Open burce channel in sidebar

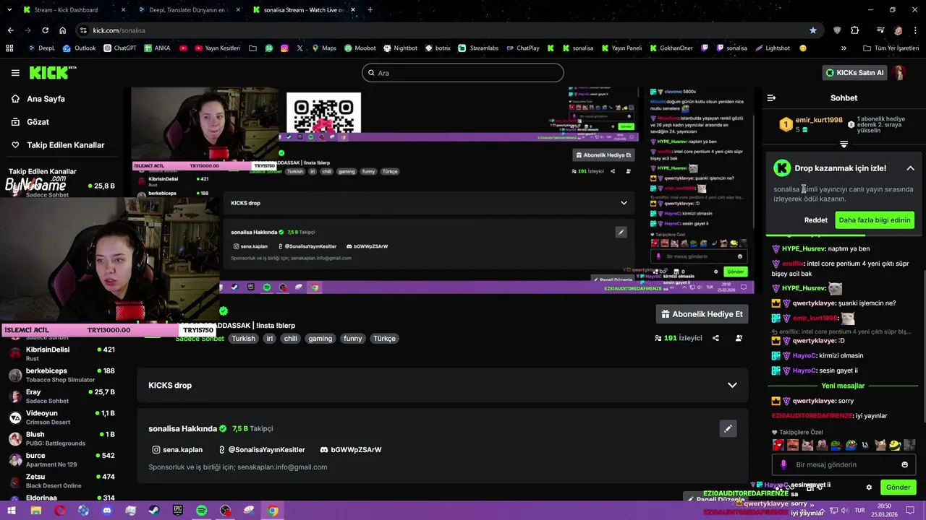(x=61, y=459)
